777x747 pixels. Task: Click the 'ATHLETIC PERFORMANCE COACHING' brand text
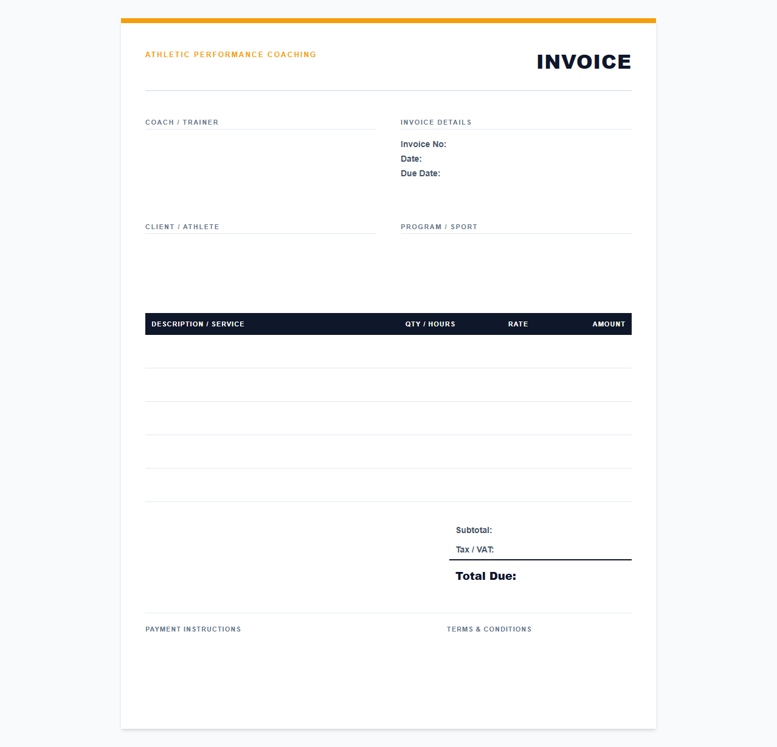click(x=230, y=55)
